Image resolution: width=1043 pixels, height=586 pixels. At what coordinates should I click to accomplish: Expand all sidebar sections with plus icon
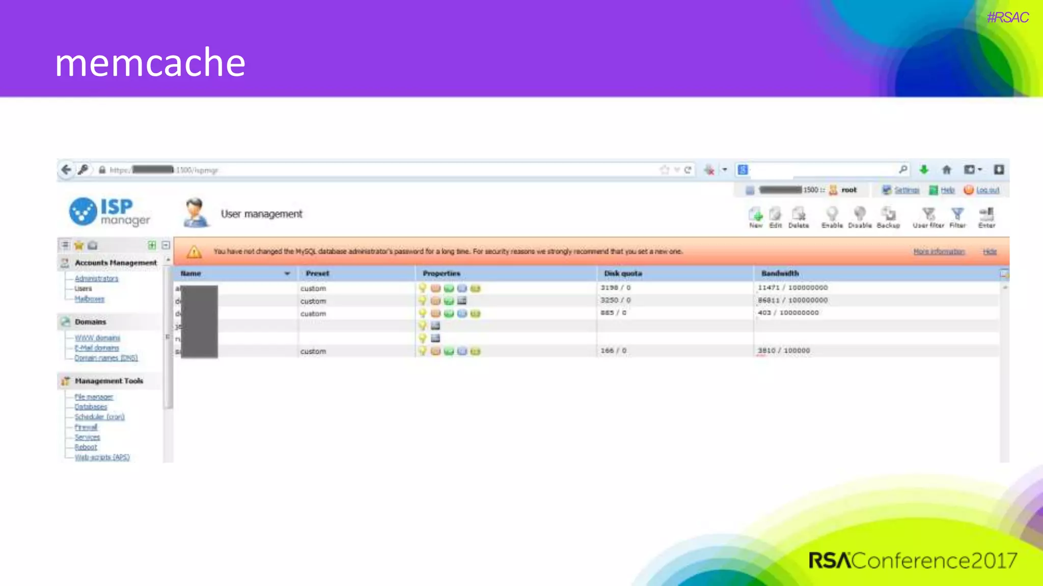coord(152,245)
